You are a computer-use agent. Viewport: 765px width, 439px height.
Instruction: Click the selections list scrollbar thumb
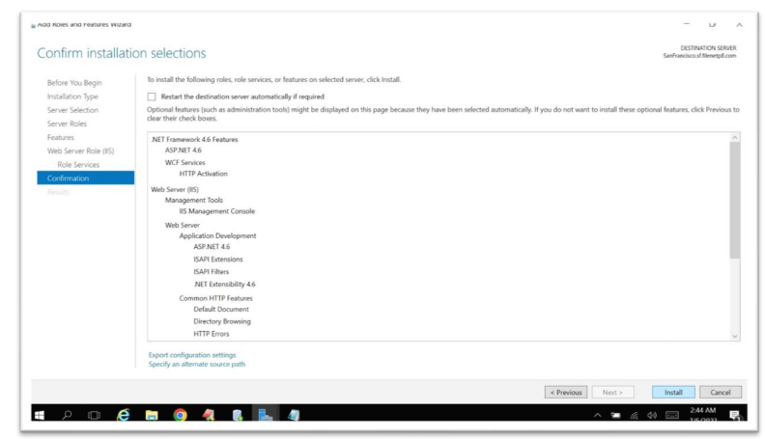coord(735,201)
